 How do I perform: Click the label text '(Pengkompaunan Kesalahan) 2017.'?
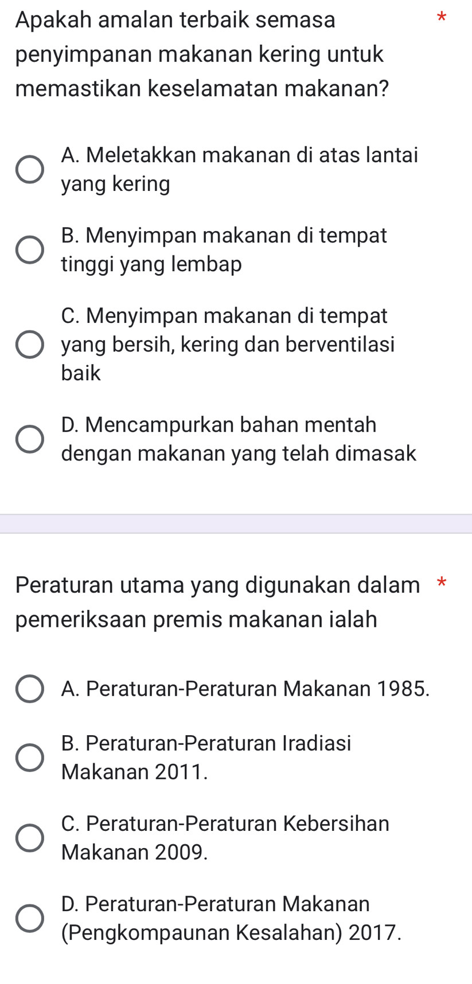point(232,933)
